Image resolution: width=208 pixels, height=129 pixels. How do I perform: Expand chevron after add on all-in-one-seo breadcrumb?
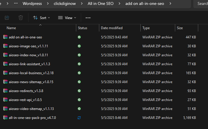(x=170, y=3)
